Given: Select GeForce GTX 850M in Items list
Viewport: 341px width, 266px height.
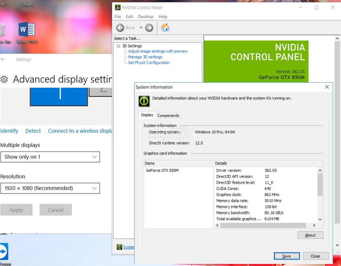Looking at the screenshot, I should [x=162, y=170].
